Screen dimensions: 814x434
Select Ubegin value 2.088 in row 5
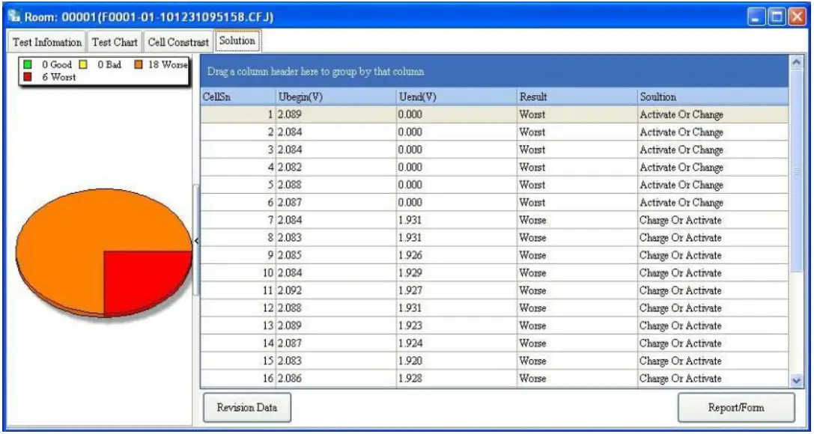tap(291, 185)
